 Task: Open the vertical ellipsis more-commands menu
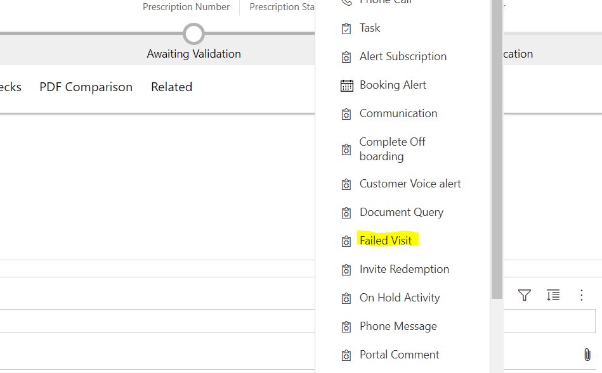(x=581, y=295)
